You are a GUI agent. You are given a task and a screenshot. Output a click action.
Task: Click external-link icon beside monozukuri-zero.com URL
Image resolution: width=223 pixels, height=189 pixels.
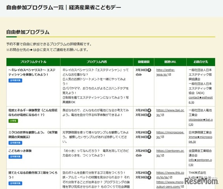click(182, 187)
